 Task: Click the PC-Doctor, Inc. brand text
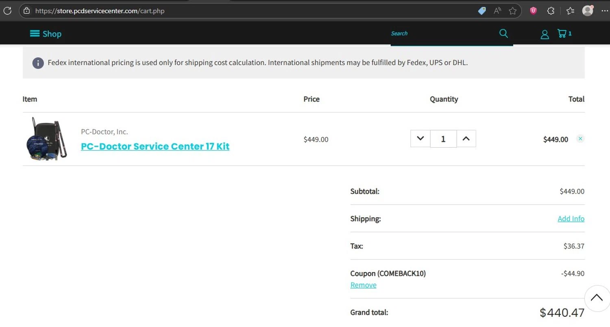(x=105, y=132)
